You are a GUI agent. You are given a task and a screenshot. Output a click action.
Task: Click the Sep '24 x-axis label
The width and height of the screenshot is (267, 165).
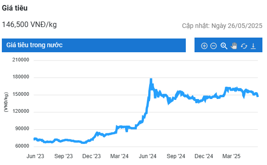176,156
